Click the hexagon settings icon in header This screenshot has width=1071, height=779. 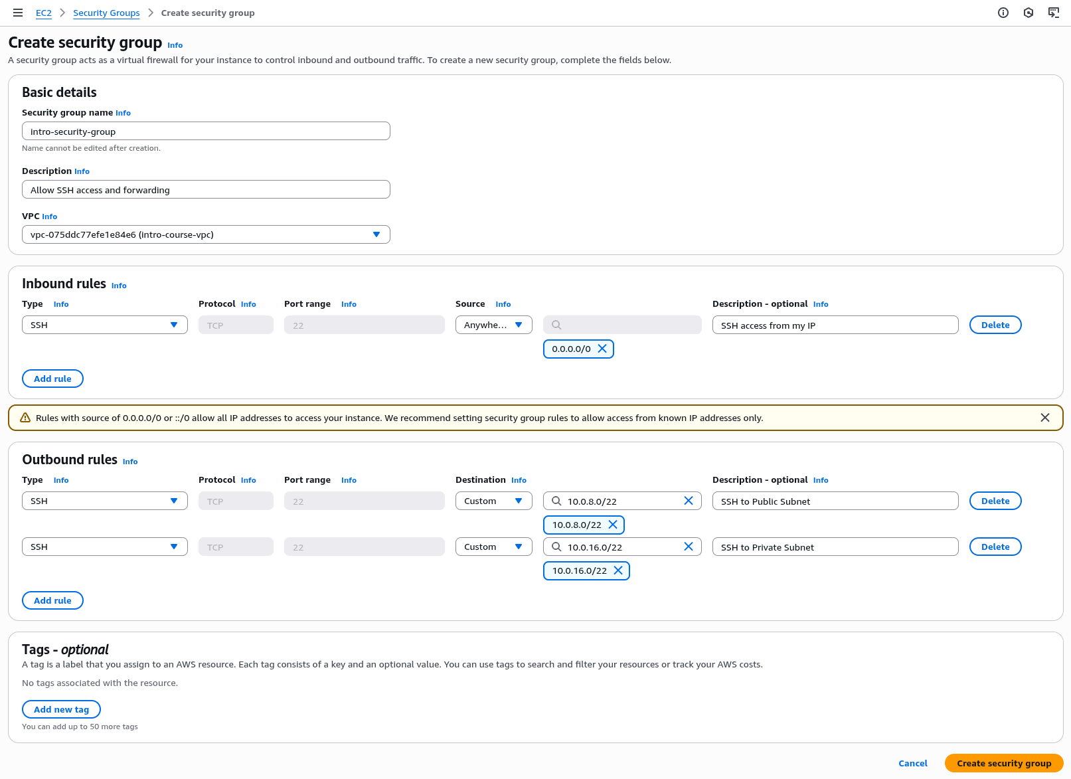(1029, 13)
